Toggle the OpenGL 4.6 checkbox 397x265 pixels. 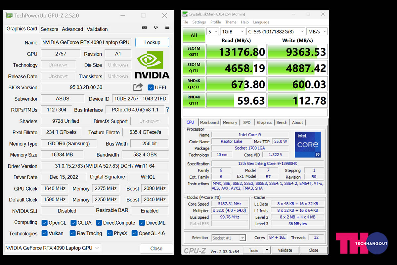click(135, 233)
